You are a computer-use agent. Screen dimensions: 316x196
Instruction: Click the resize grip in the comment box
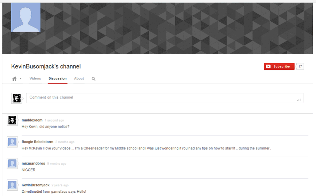click(299, 99)
